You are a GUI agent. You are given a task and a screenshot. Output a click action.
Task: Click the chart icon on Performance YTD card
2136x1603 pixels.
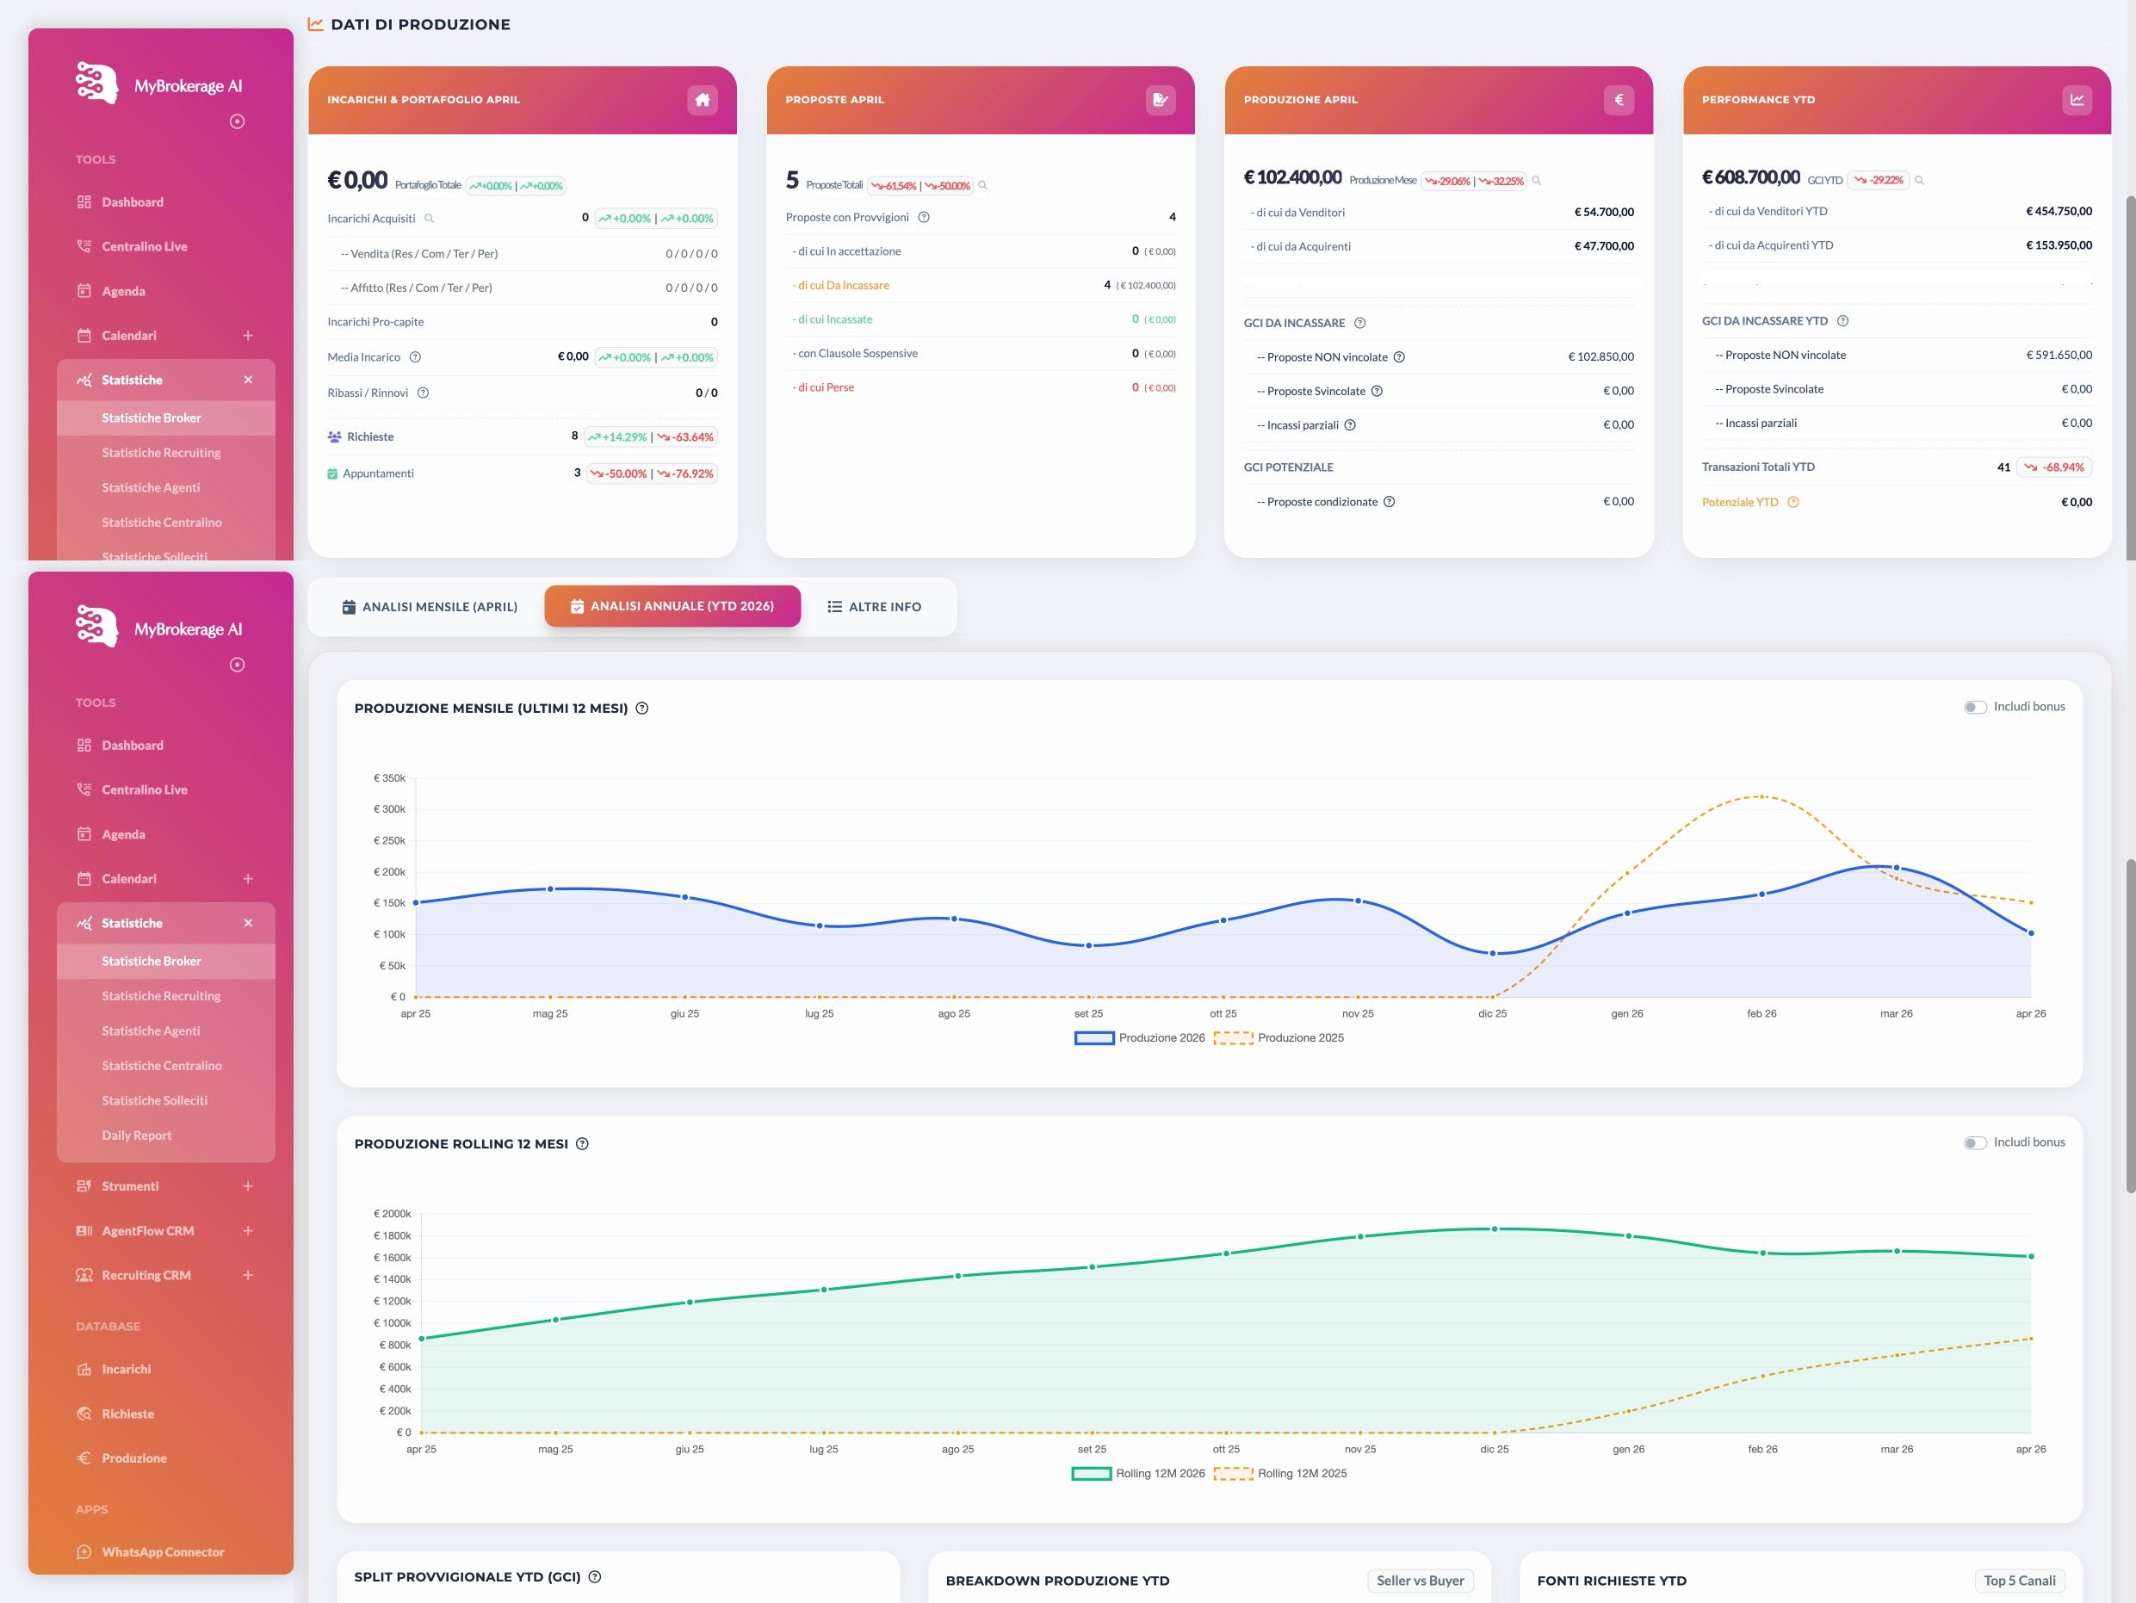pos(2076,100)
